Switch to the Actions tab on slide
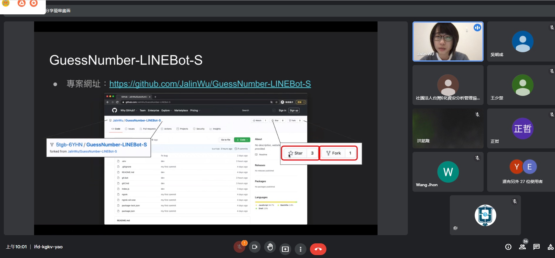 [166, 129]
